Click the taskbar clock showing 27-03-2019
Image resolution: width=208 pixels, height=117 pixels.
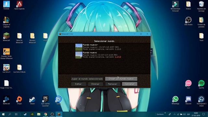[x=196, y=114]
